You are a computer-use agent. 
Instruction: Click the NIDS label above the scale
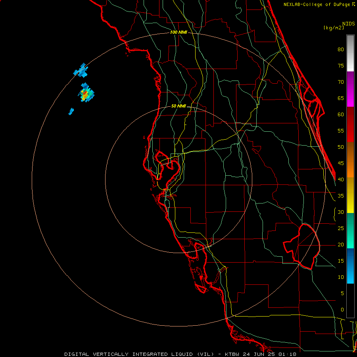coord(349,23)
